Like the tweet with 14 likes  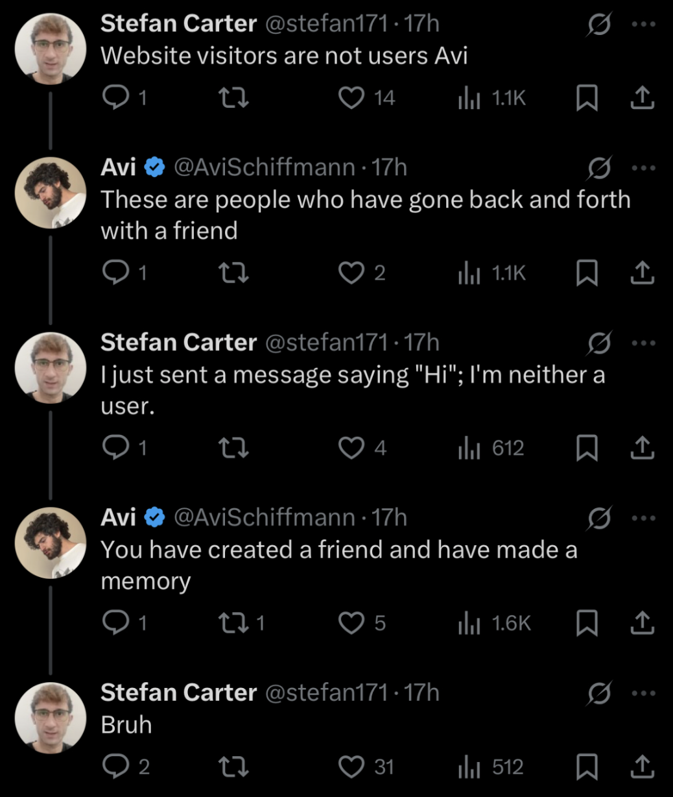point(352,98)
